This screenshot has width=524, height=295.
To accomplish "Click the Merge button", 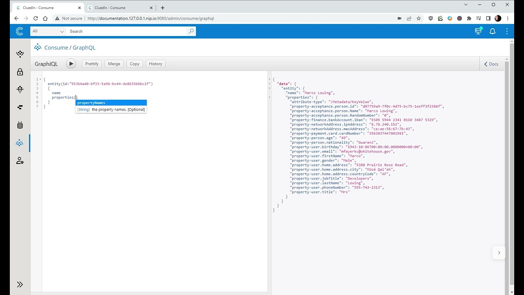I will tap(114, 64).
